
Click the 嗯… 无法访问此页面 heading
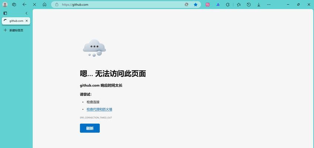tap(113, 74)
